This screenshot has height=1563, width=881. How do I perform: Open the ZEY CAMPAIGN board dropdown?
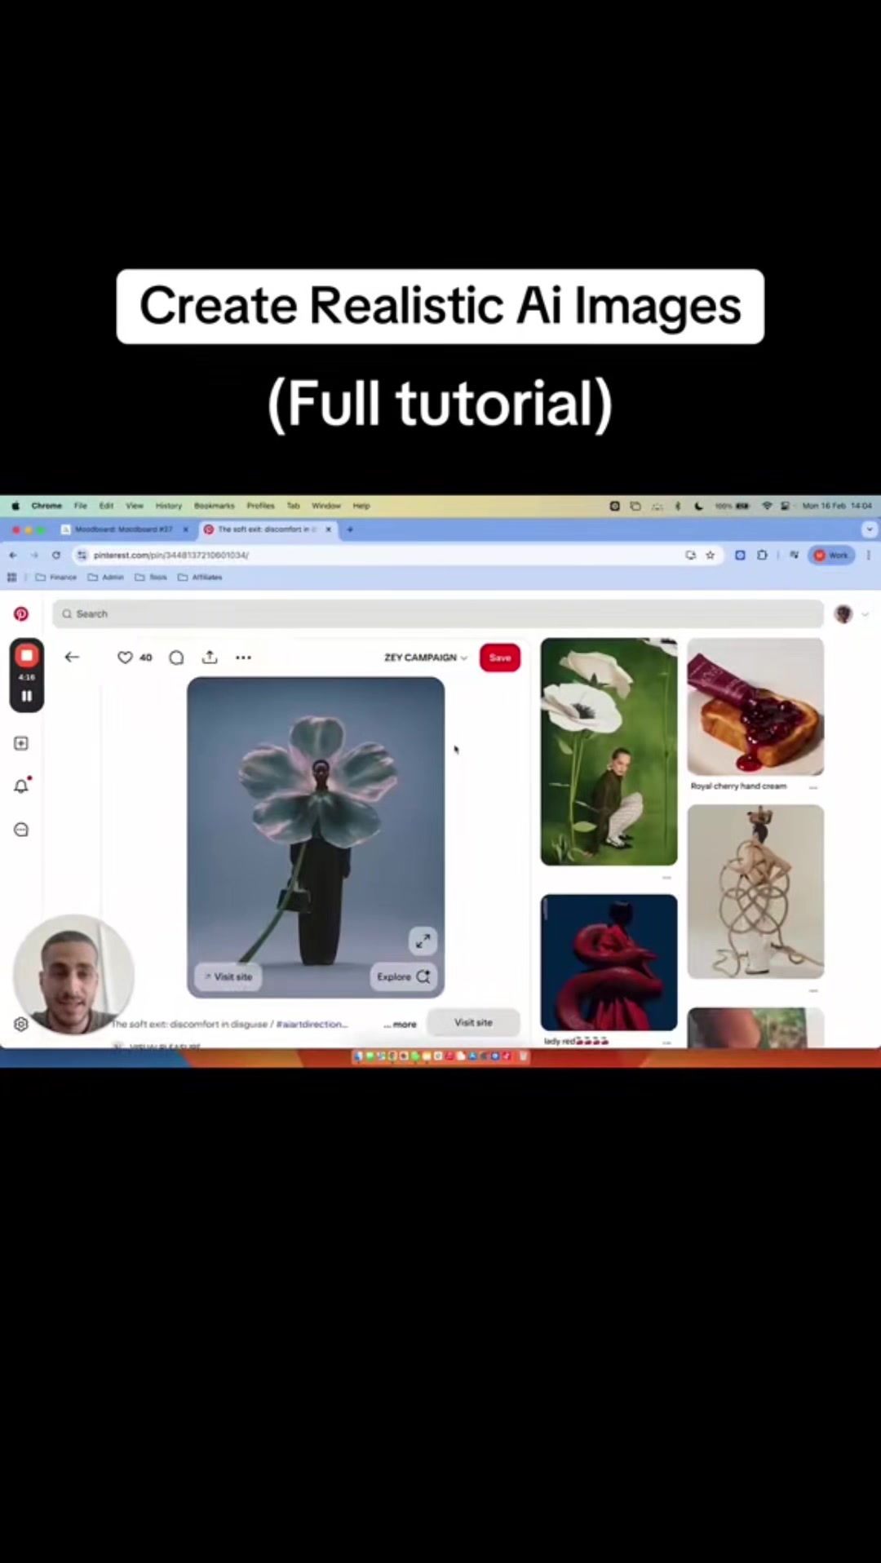click(426, 658)
